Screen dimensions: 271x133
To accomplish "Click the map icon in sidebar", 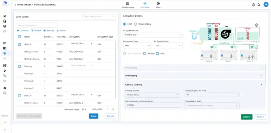I will (5, 43).
